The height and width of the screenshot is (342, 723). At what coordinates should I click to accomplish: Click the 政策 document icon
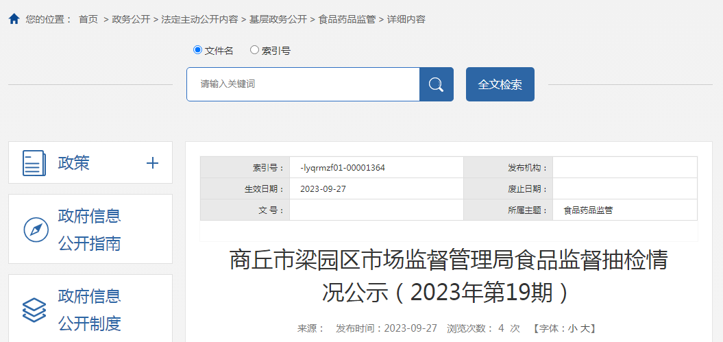(x=34, y=163)
